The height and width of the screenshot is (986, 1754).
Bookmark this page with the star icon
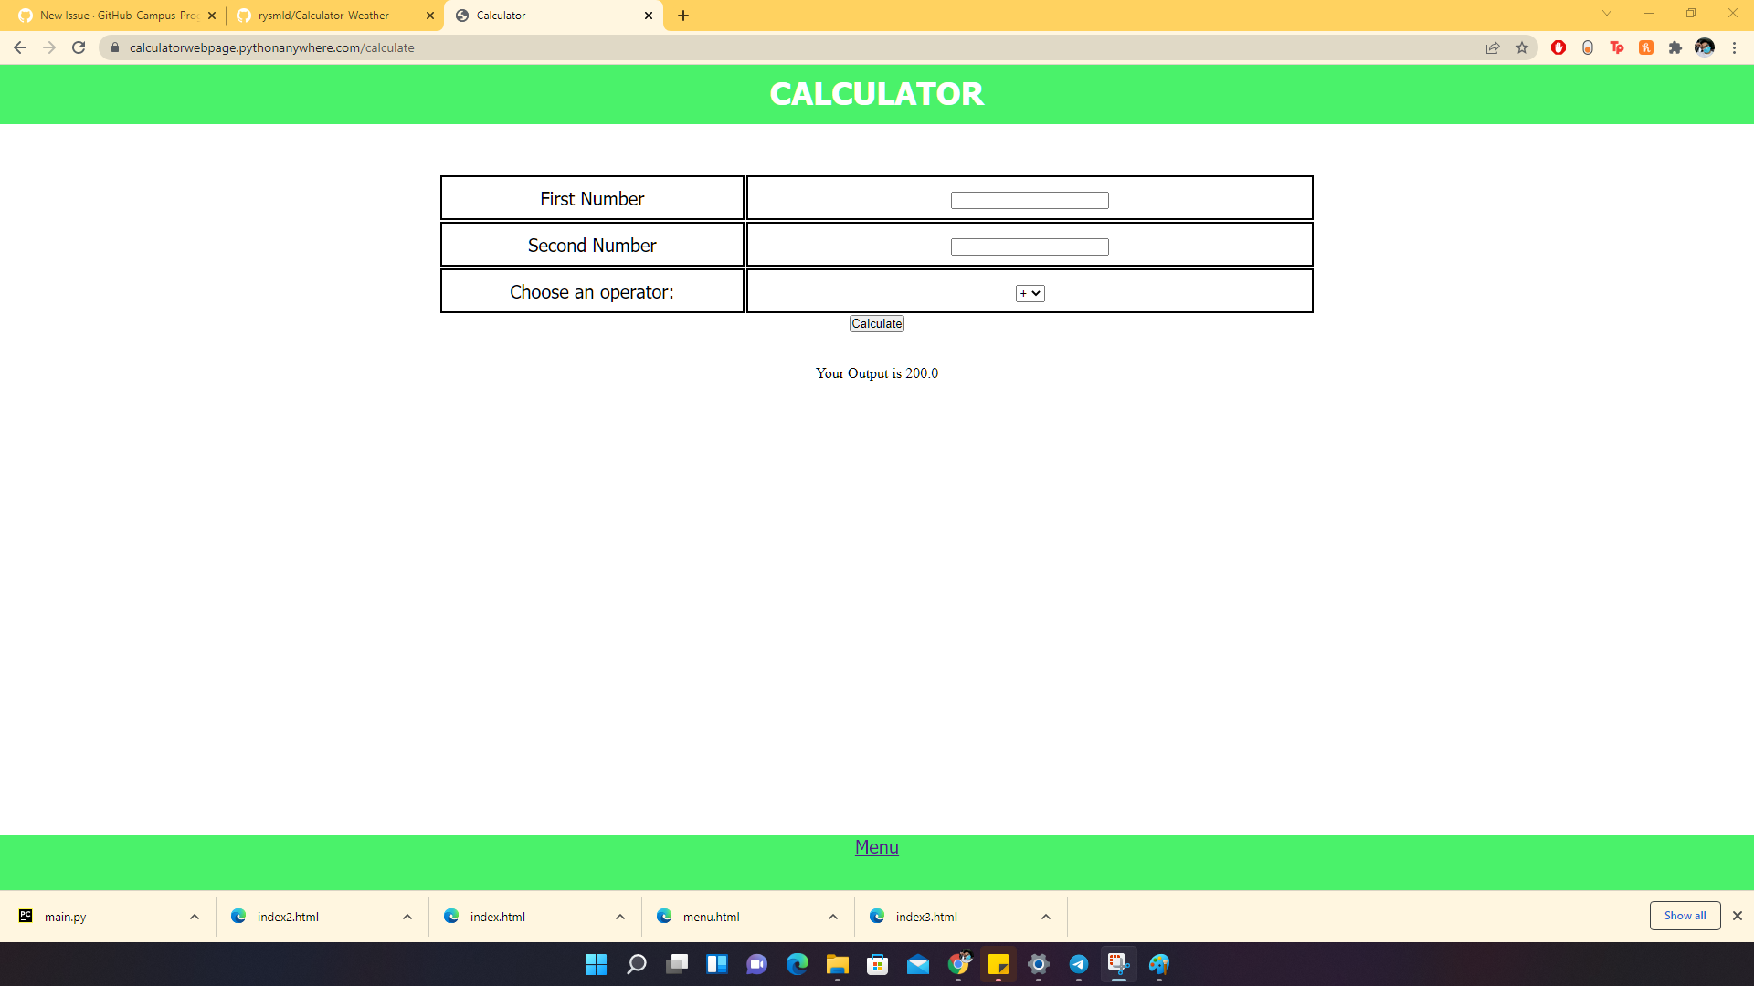pyautogui.click(x=1522, y=47)
